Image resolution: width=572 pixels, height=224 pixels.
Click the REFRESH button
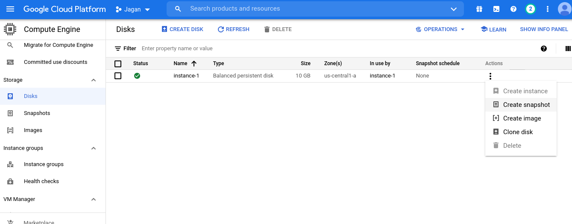[233, 29]
